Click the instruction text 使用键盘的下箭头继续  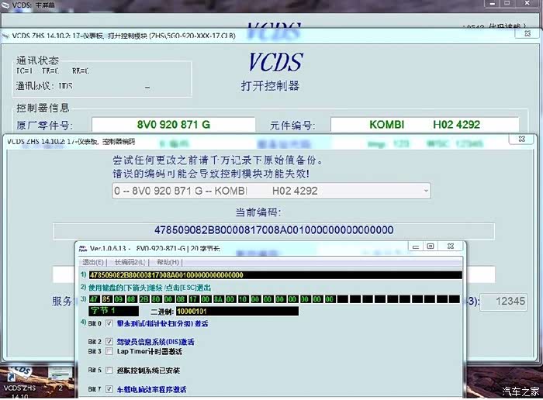click(x=150, y=288)
